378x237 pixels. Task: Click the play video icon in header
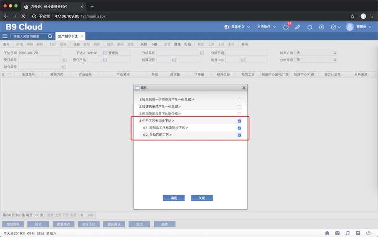pyautogui.click(x=322, y=27)
